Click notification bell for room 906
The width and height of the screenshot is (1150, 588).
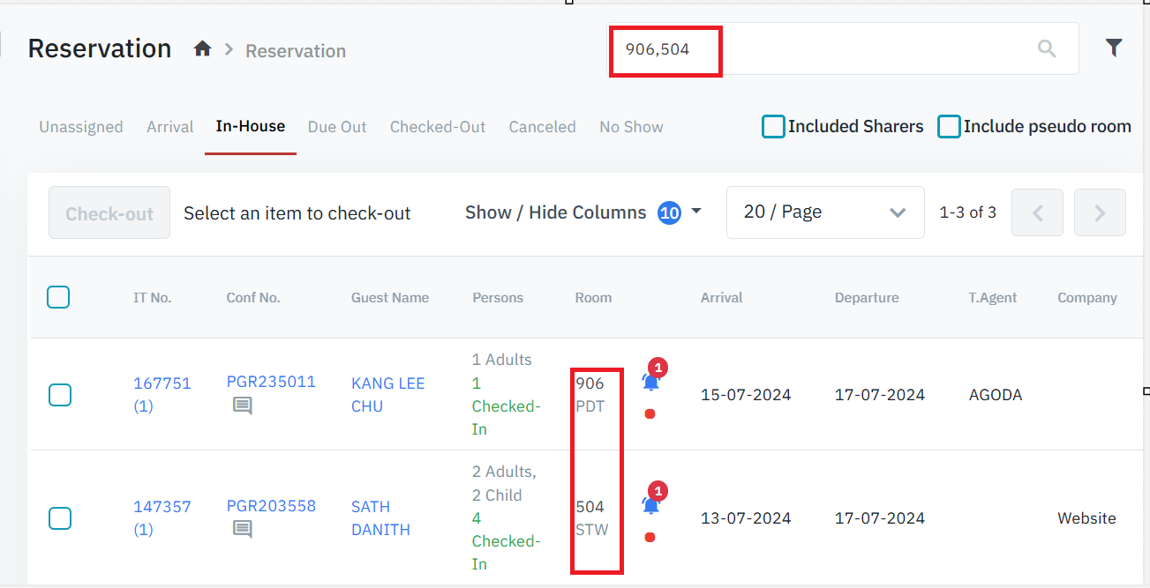pyautogui.click(x=651, y=382)
